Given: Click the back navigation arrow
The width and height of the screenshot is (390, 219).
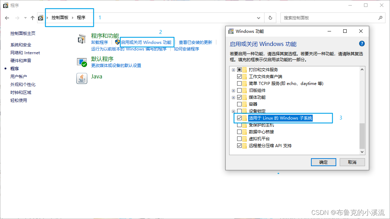Looking at the screenshot, I should [8, 18].
